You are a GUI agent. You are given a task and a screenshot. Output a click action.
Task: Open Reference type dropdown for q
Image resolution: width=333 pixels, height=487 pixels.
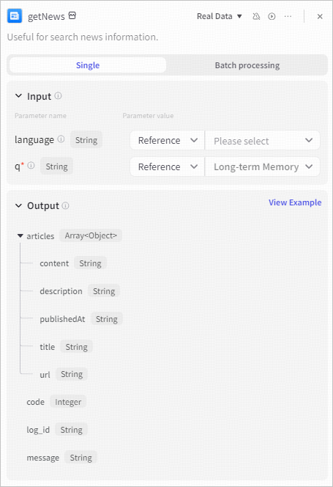click(168, 166)
